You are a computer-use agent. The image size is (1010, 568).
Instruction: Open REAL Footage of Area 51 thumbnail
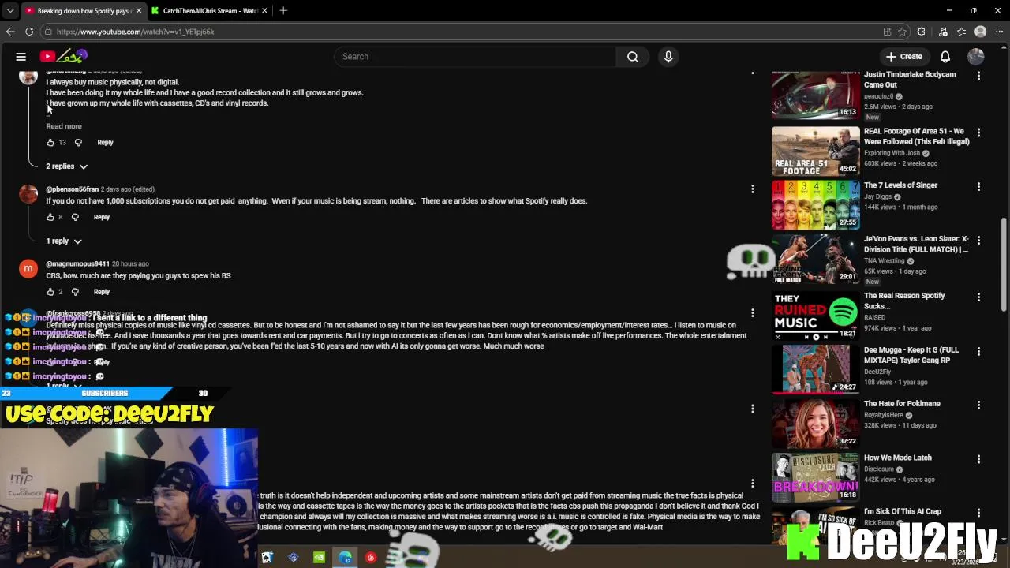click(x=816, y=151)
